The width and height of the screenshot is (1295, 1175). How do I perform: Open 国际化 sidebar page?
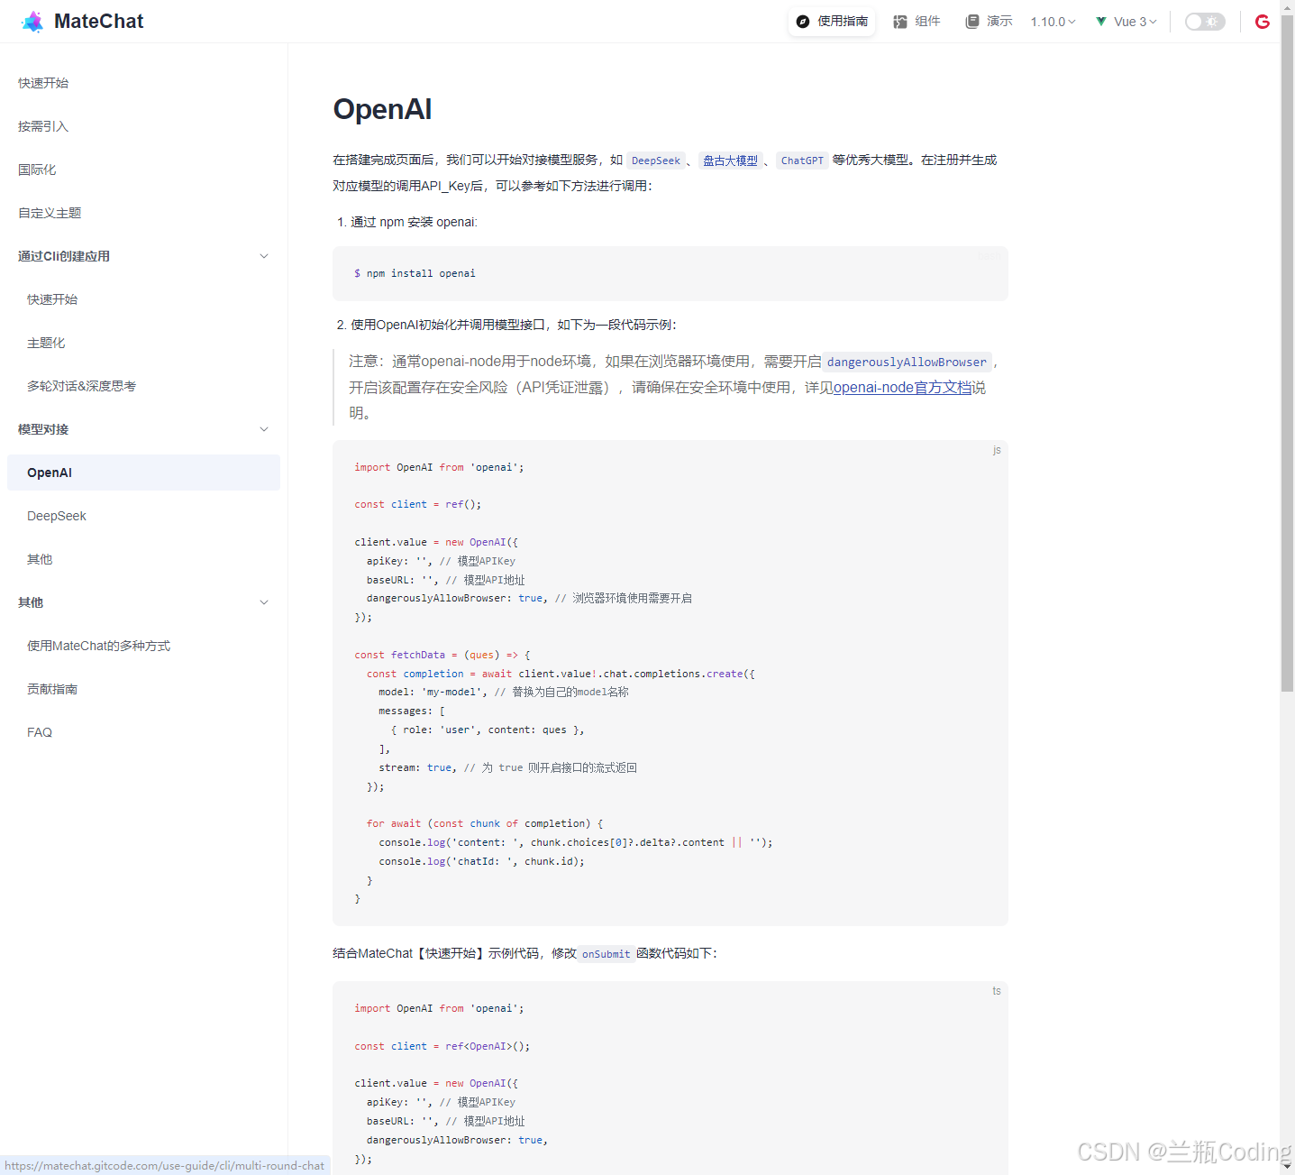[x=37, y=170]
